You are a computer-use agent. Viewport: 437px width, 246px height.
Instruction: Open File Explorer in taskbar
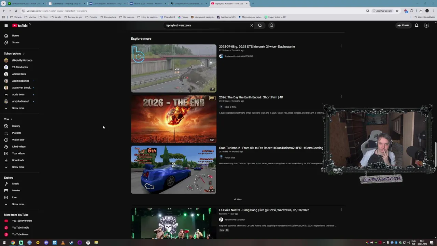tap(96, 243)
